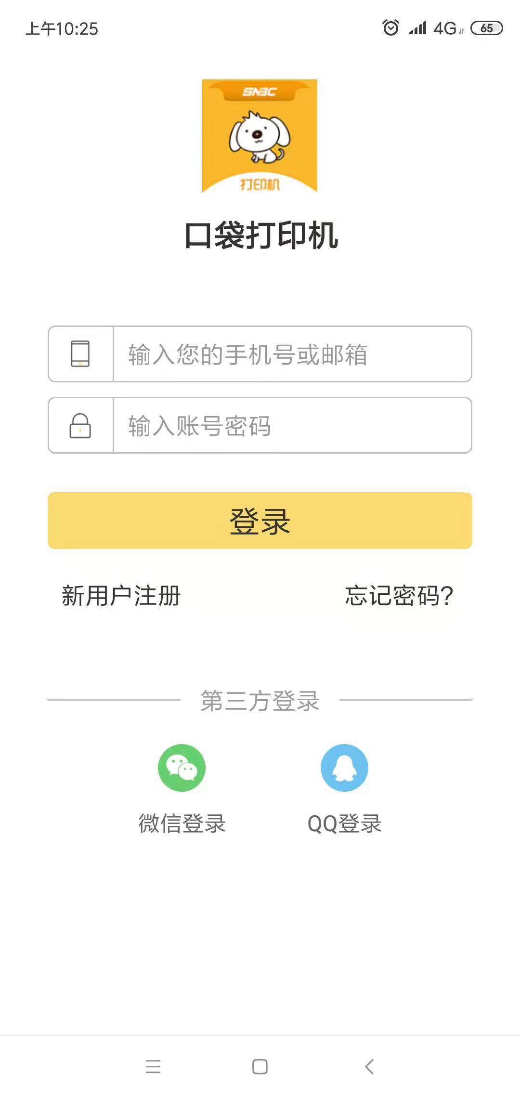Open the recent apps menu button

coord(153,1066)
